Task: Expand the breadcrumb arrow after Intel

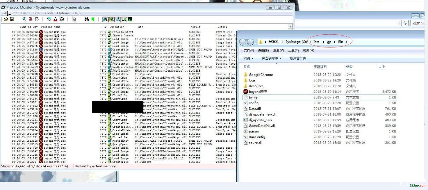Action: point(324,42)
